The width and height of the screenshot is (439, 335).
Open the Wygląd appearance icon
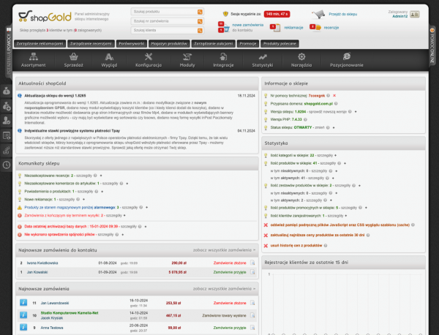(109, 57)
